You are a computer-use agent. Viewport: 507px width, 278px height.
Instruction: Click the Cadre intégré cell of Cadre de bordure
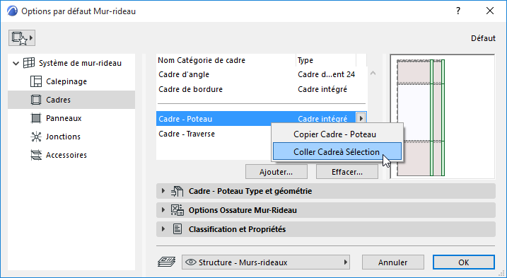click(x=322, y=89)
